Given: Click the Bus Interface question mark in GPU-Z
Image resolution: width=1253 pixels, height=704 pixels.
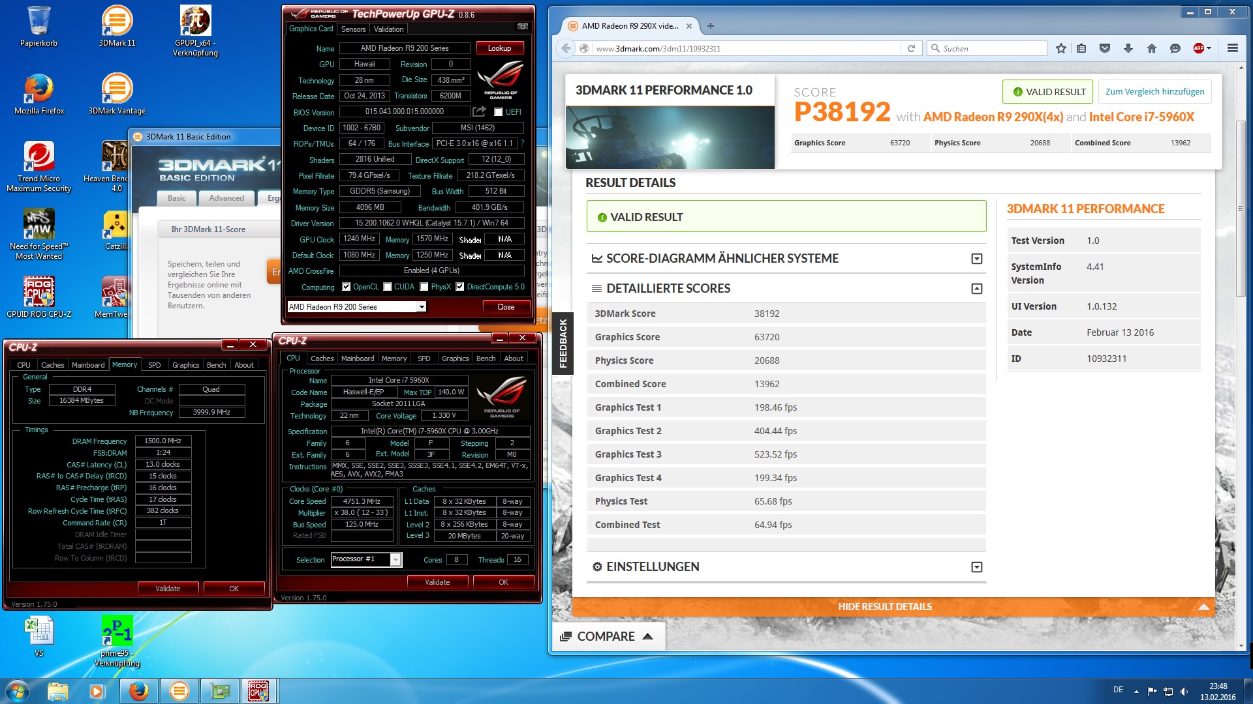Looking at the screenshot, I should coord(522,143).
